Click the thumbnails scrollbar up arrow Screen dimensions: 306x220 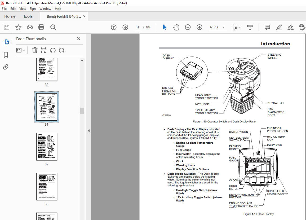coord(82,60)
